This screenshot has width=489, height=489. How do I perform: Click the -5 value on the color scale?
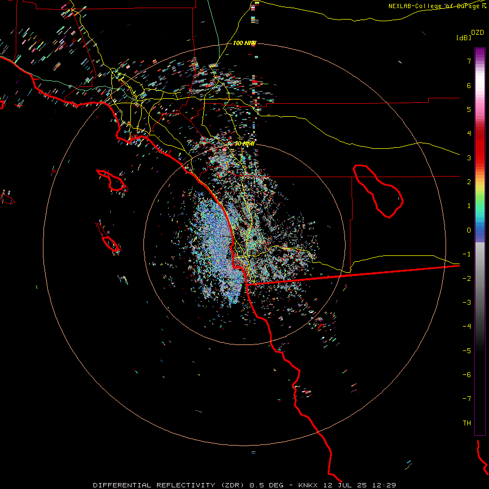click(x=467, y=351)
